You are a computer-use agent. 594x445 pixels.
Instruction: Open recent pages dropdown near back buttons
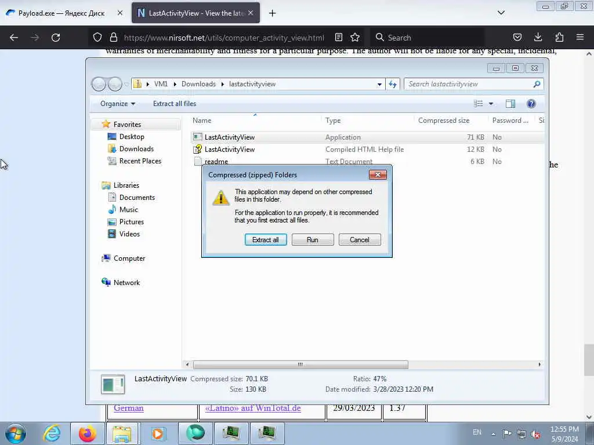126,84
